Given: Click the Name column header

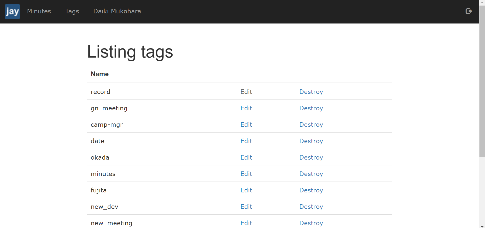Looking at the screenshot, I should [100, 74].
